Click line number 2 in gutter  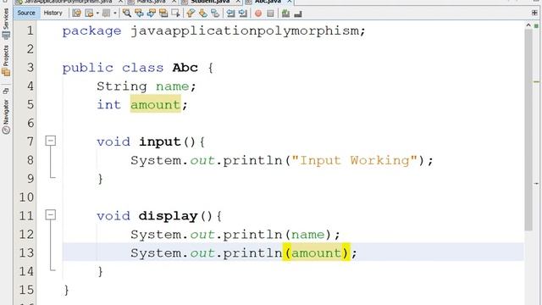point(30,49)
